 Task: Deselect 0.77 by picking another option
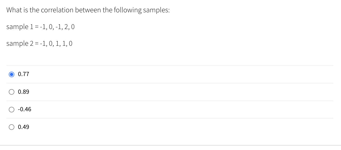[x=12, y=92]
